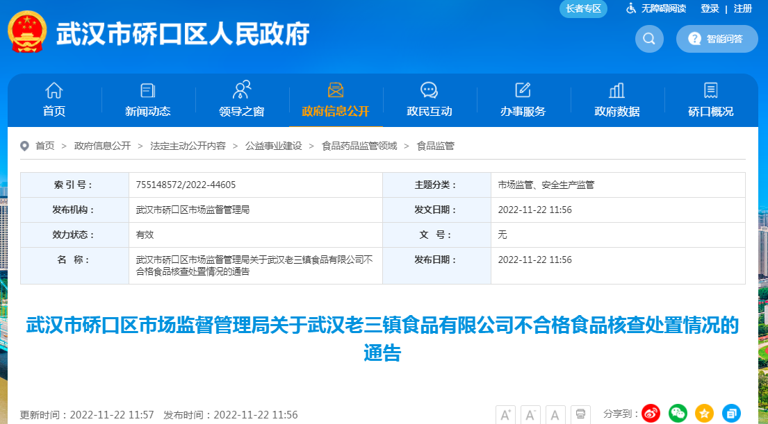Enable 无障碍阅读 accessibility reading
This screenshot has height=424, width=768.
(x=656, y=9)
